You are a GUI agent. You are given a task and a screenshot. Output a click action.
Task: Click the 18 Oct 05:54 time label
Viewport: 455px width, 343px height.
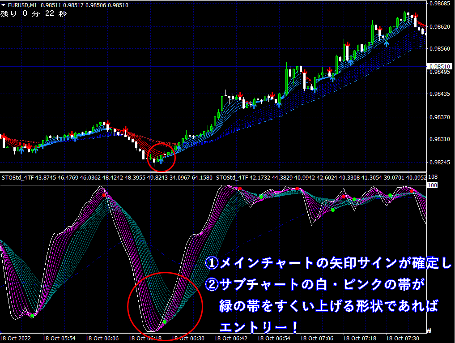coord(59,339)
